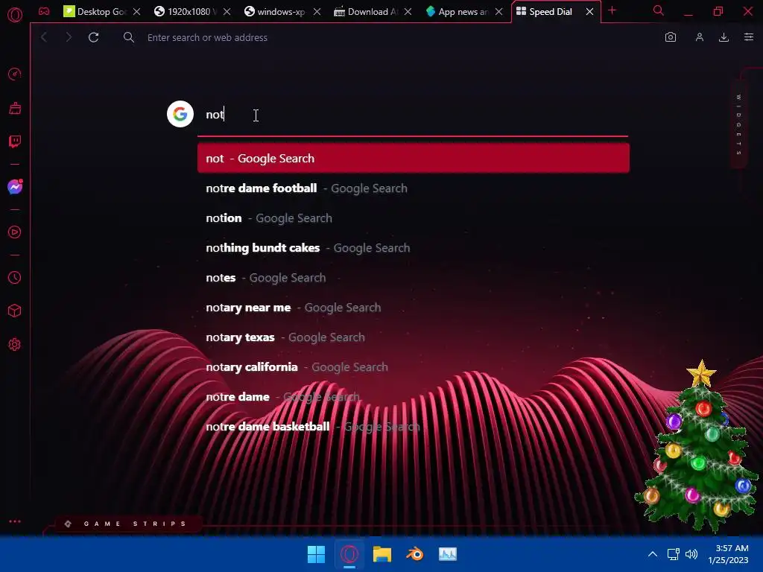Open the volume speaker tray icon

pos(691,554)
